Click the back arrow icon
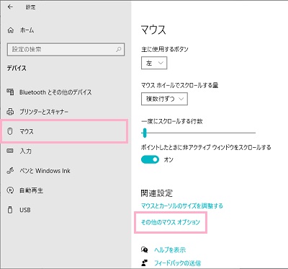Screen dimensions: 288x269 [x=10, y=7]
